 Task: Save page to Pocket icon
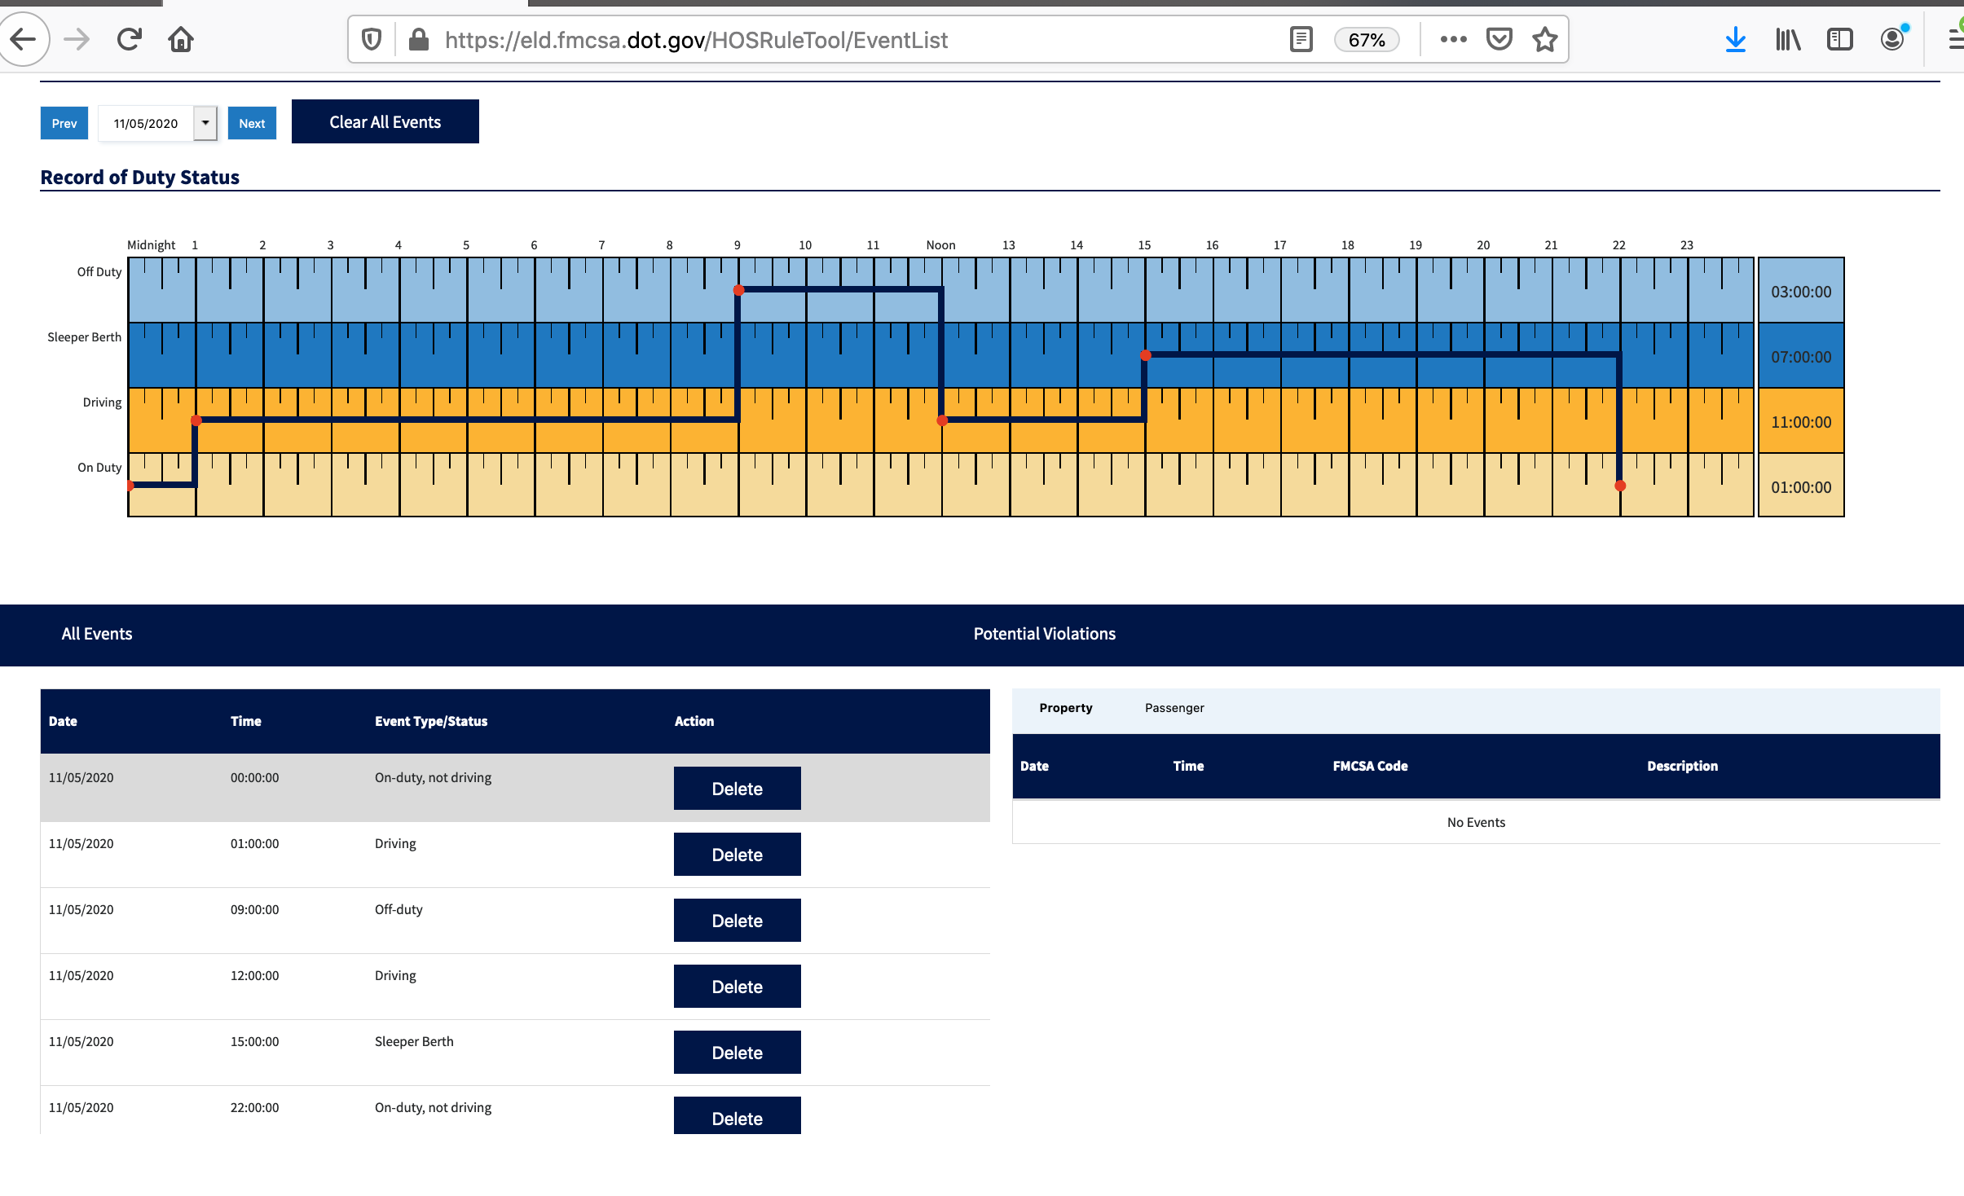(1499, 39)
